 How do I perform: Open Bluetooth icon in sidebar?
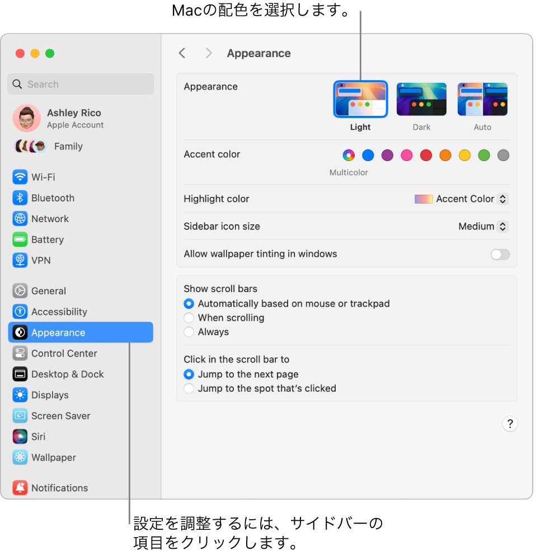click(x=20, y=198)
